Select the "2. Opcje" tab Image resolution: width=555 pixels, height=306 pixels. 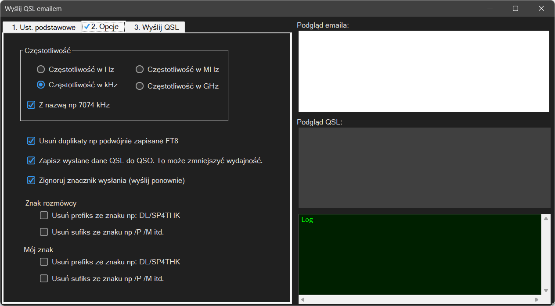tap(104, 27)
